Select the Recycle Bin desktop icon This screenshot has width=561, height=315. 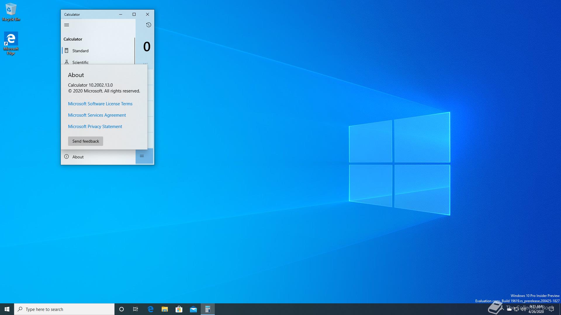pyautogui.click(x=11, y=12)
